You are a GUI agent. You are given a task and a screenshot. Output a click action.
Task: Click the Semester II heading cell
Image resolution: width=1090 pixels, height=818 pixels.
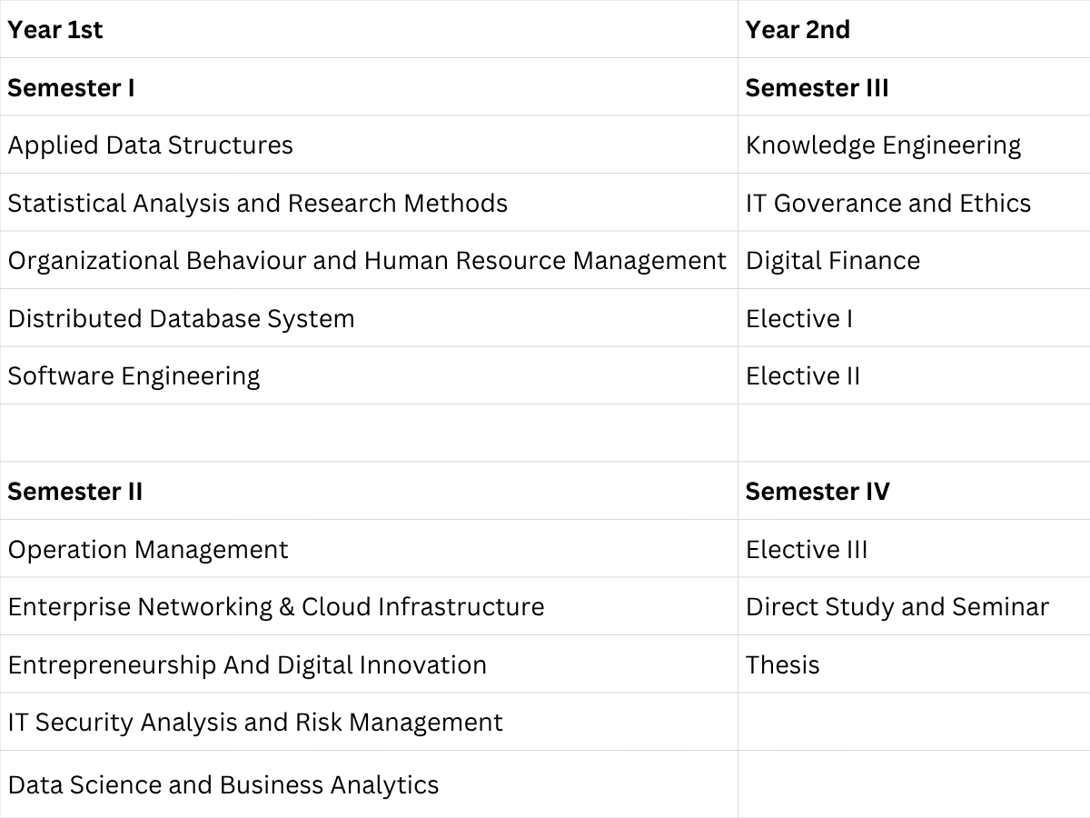pyautogui.click(x=369, y=491)
